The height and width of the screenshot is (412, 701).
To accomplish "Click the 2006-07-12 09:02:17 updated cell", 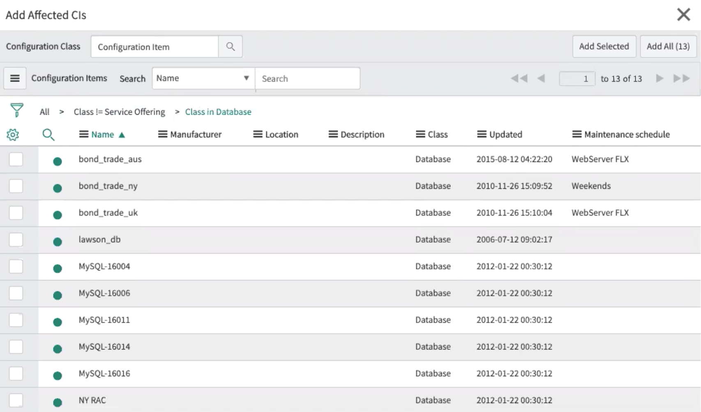I will 514,239.
